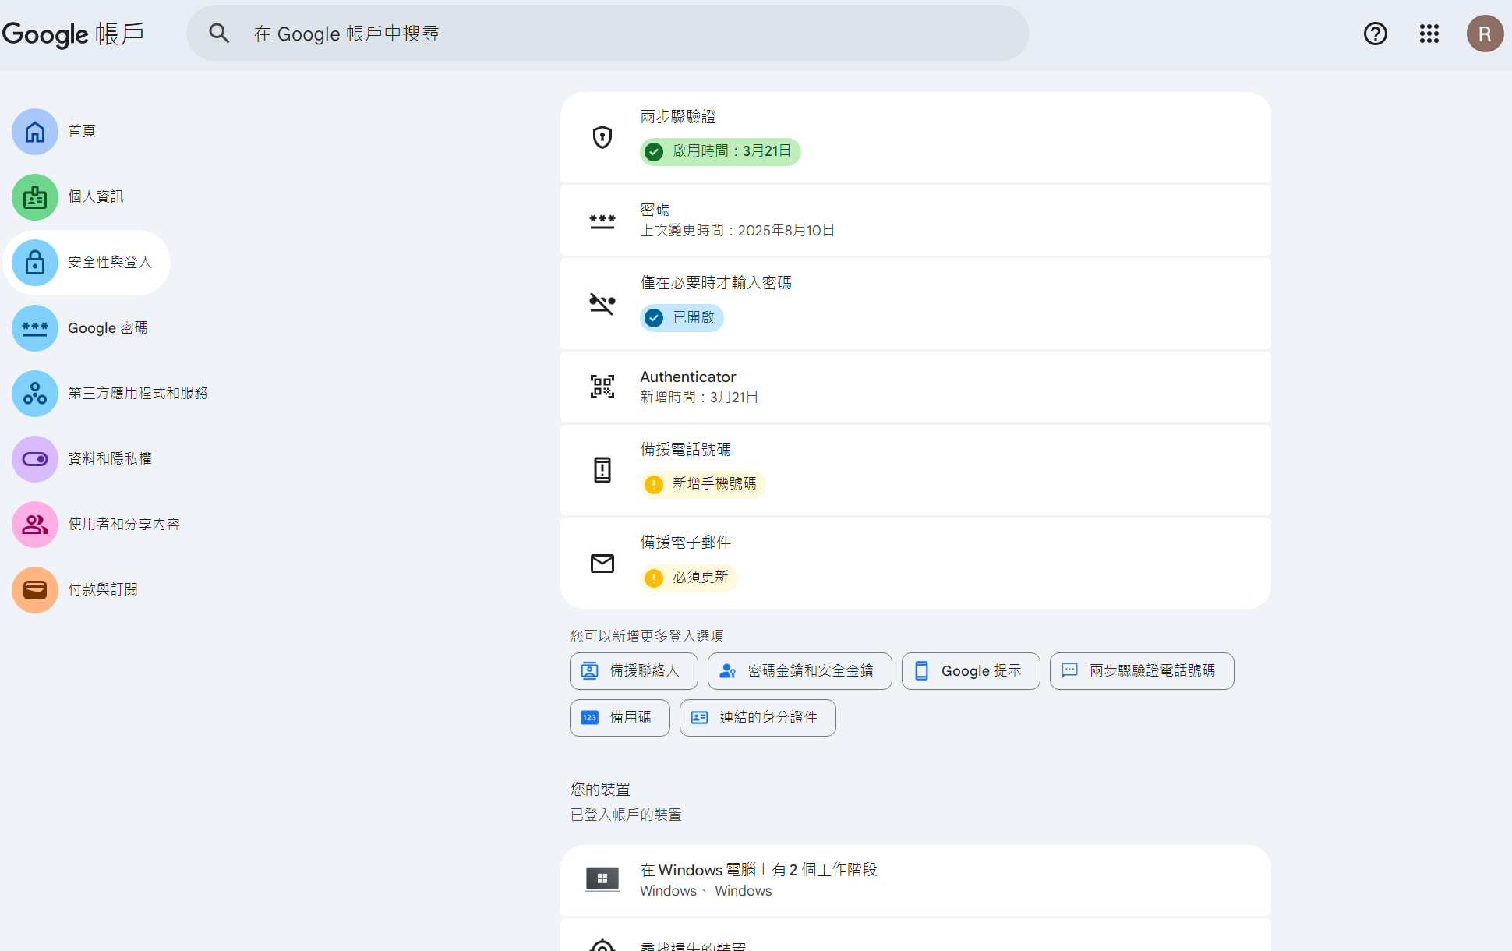Click the 必須更新 backup email chip

point(689,578)
